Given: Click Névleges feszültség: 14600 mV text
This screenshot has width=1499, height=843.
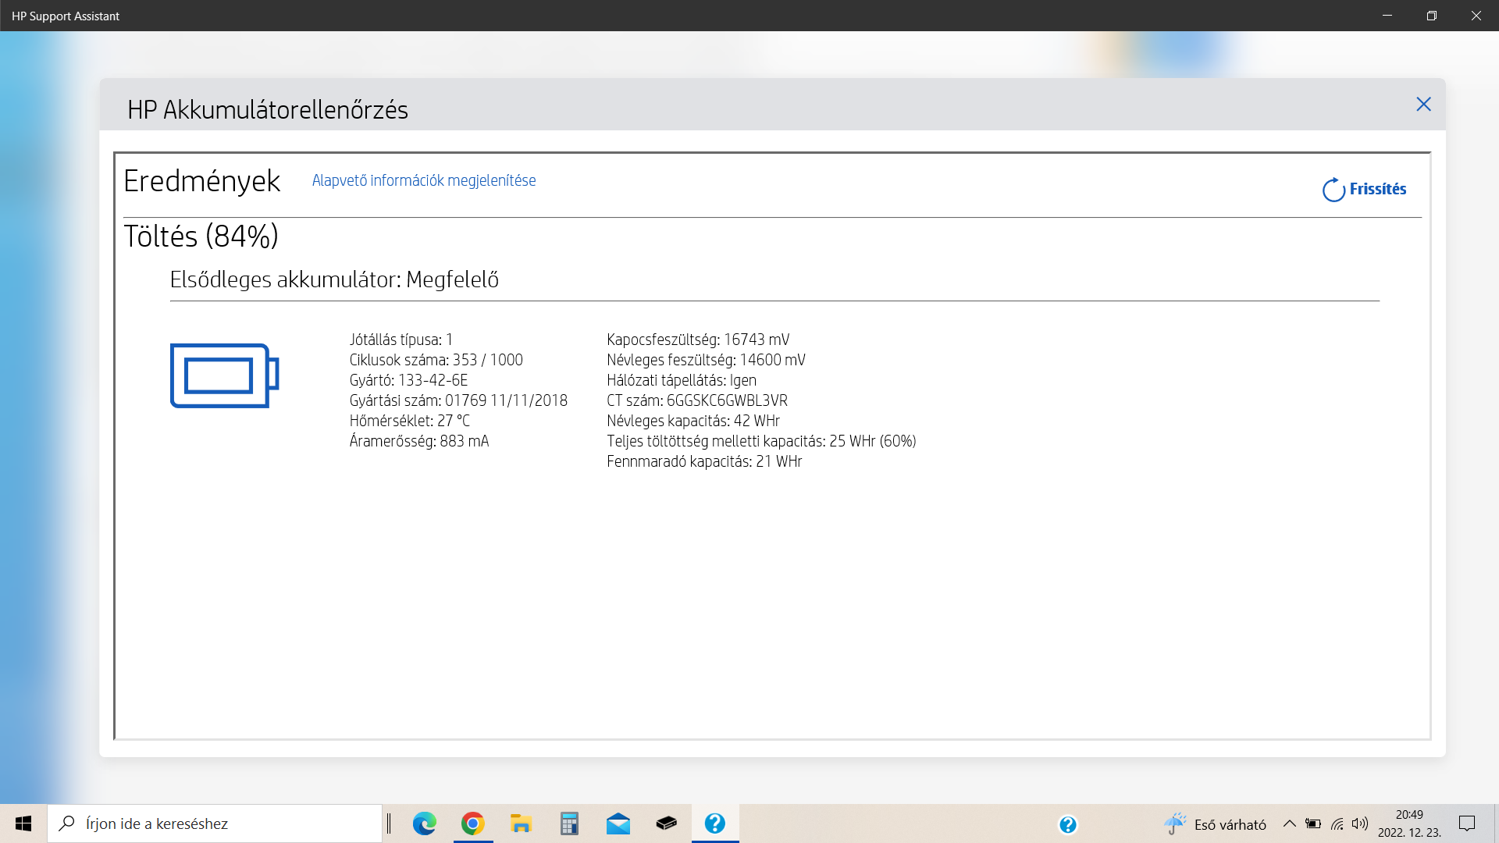Looking at the screenshot, I should click(x=706, y=360).
